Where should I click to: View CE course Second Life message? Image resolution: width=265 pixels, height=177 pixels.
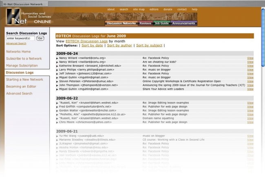[x=250, y=140]
